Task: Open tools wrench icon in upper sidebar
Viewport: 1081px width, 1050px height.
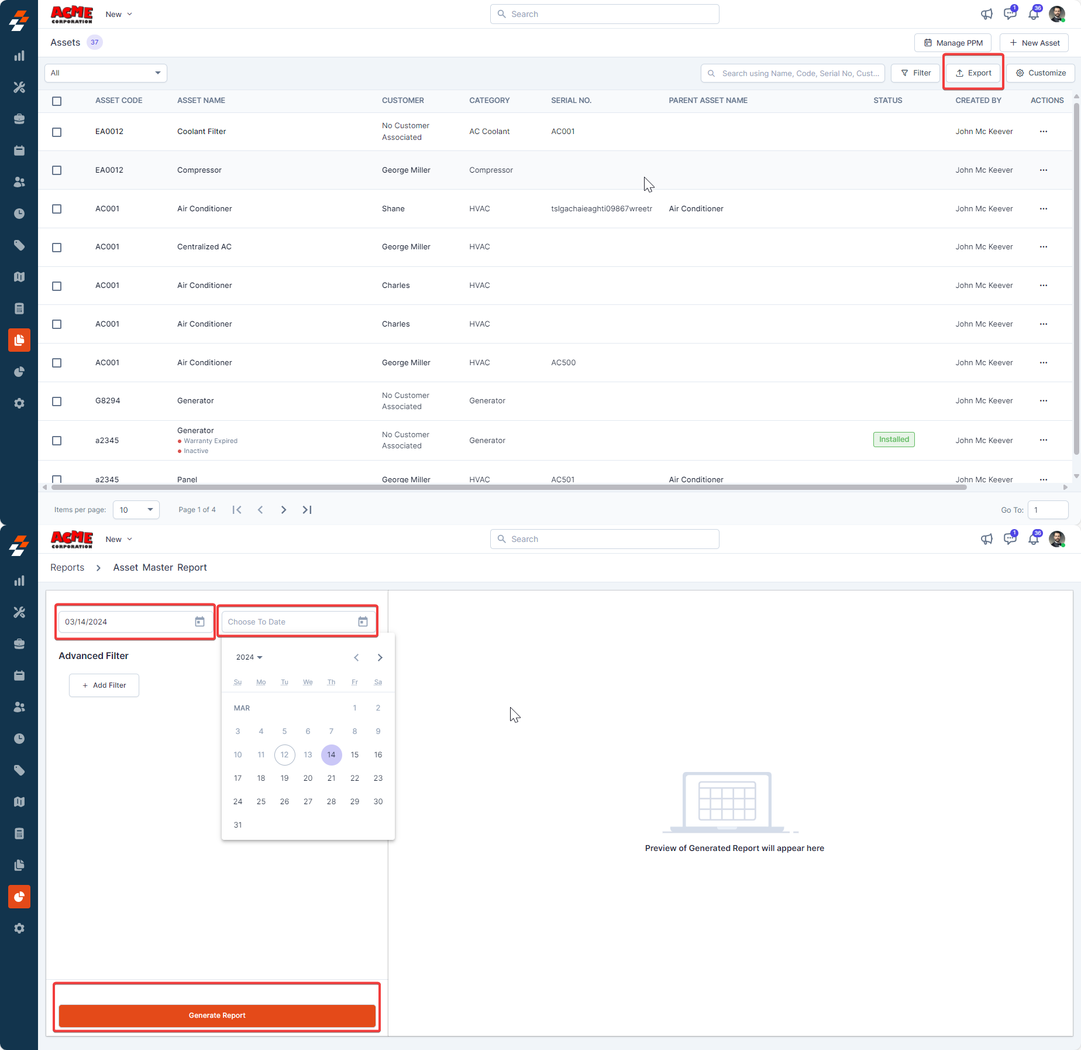Action: coord(19,88)
